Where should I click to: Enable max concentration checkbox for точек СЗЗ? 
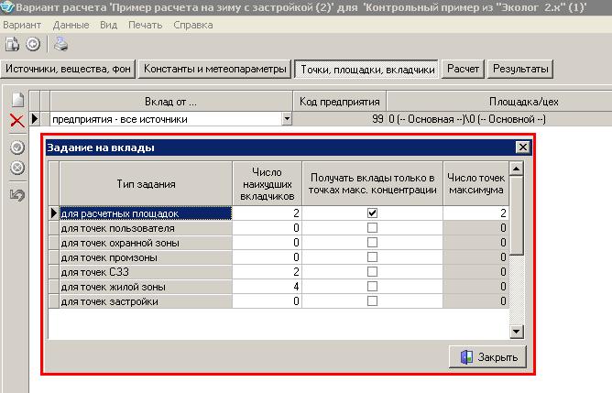[372, 272]
